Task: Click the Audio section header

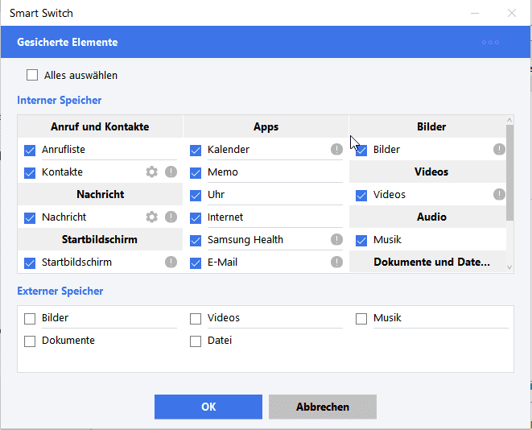Action: 428,217
